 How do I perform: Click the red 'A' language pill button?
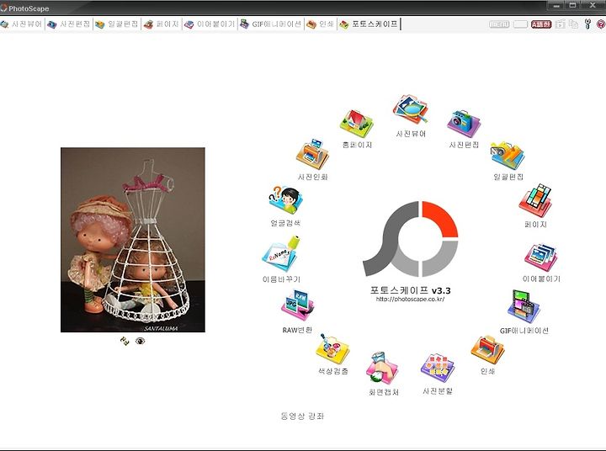click(541, 24)
